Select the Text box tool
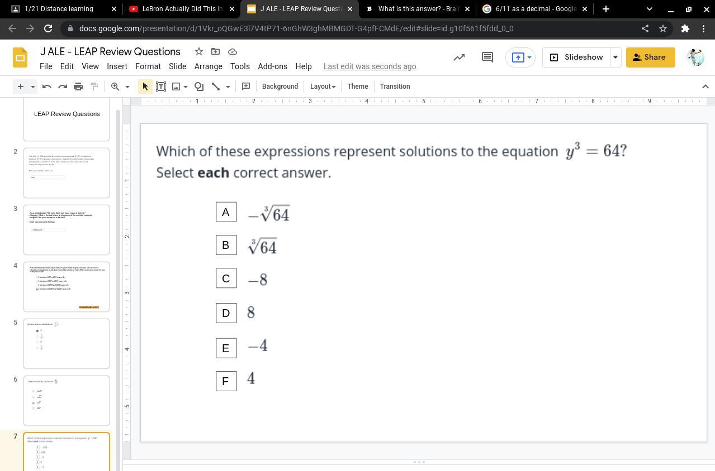This screenshot has width=715, height=471. point(161,86)
